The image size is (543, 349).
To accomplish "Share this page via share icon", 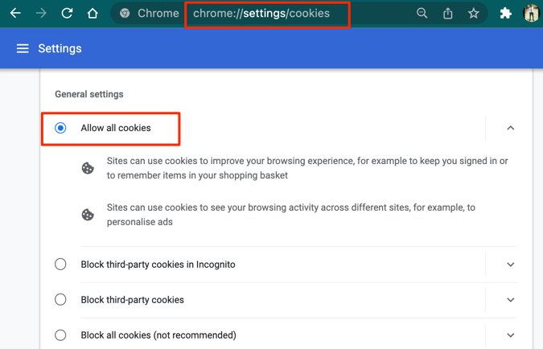I will 448,13.
